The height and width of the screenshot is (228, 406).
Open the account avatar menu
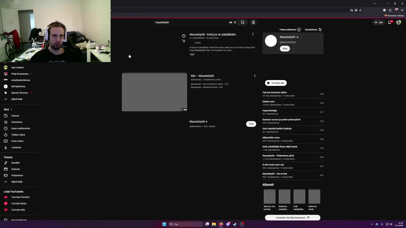(x=399, y=22)
